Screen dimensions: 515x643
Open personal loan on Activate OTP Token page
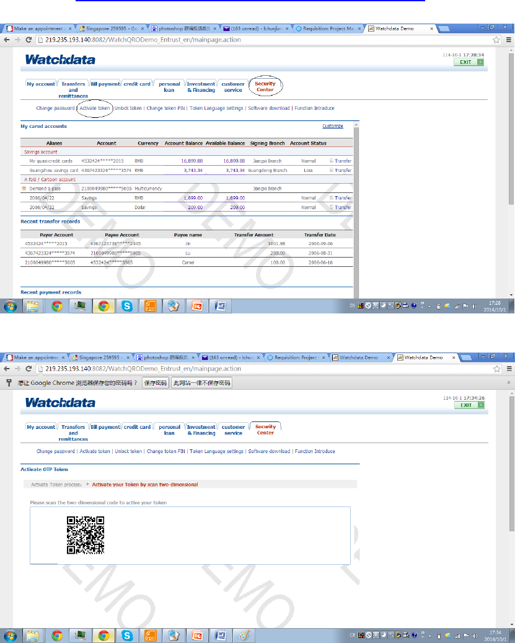click(169, 429)
